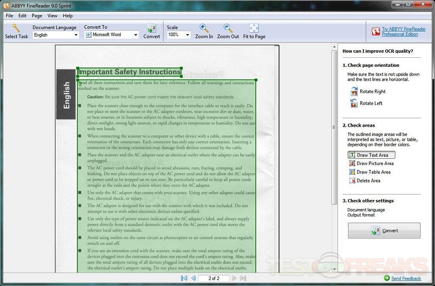This screenshot has width=435, height=286.
Task: Click the '1. Check page orientation' heading
Action: tap(370, 65)
